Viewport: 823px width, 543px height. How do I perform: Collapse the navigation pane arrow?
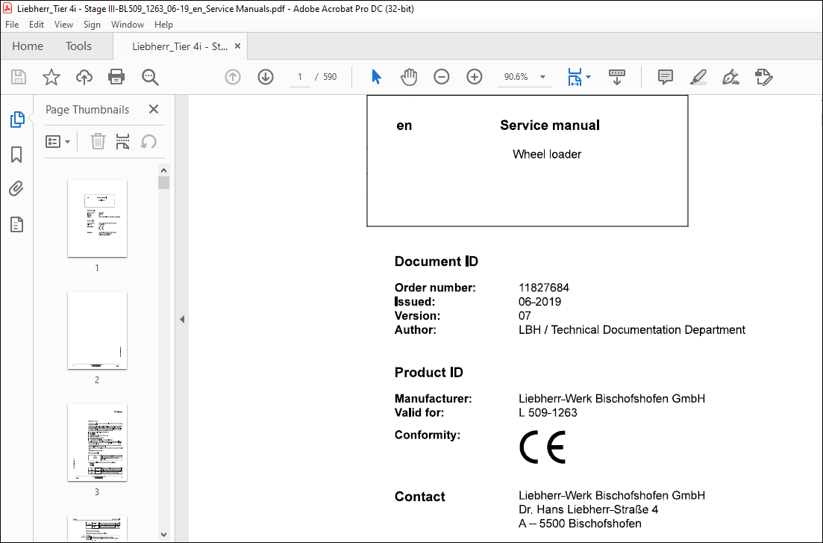click(182, 319)
